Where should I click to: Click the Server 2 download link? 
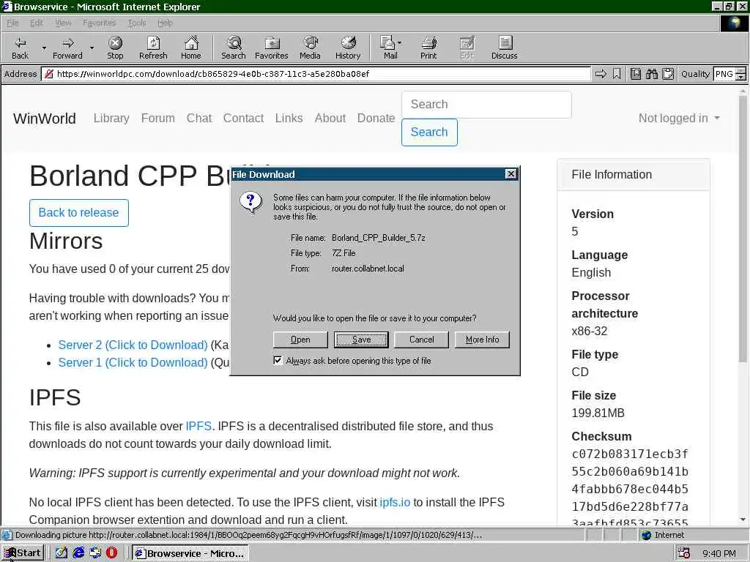(133, 345)
